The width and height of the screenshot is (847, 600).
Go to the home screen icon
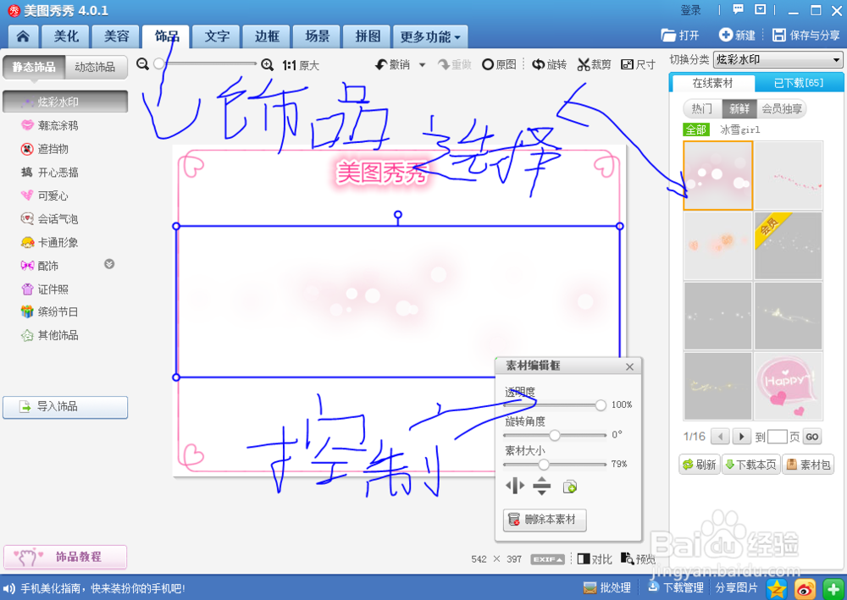tap(23, 36)
